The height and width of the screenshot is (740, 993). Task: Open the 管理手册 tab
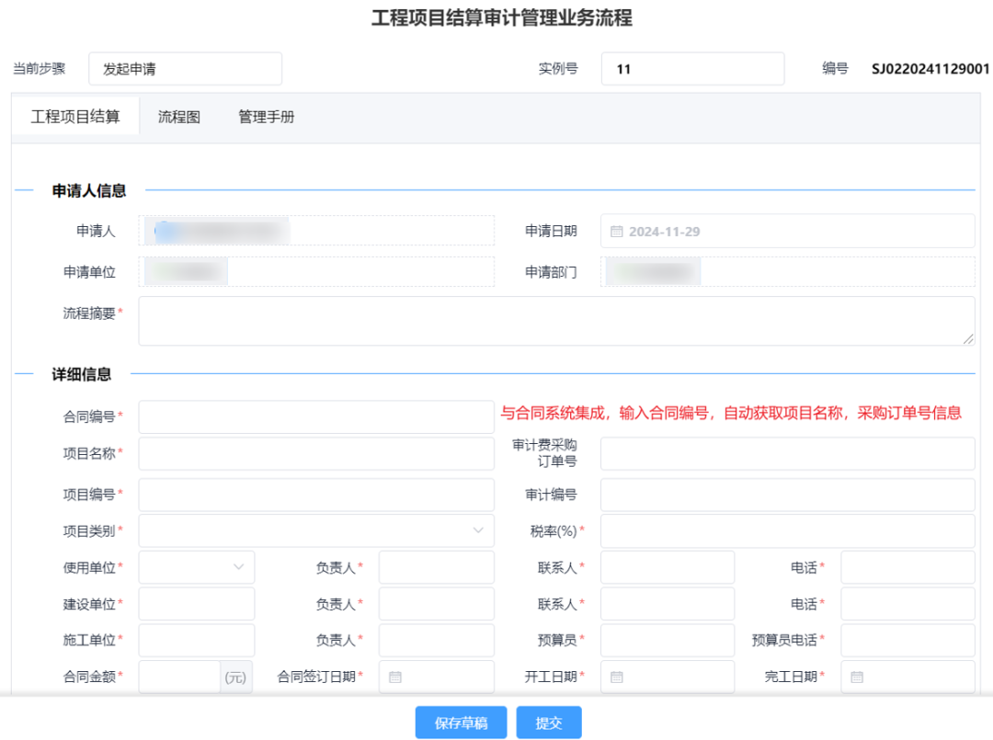coord(267,117)
